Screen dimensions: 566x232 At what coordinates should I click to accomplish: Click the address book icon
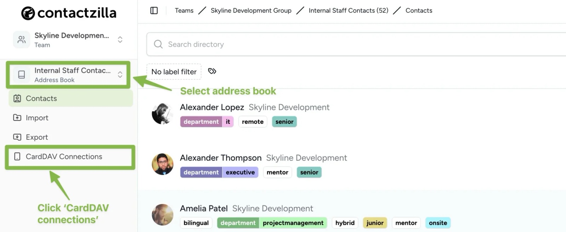22,75
